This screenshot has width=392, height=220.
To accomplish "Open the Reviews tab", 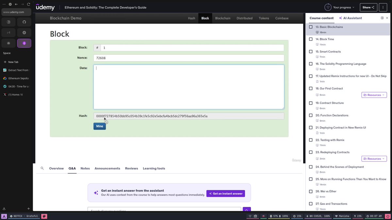I will coord(131,169).
